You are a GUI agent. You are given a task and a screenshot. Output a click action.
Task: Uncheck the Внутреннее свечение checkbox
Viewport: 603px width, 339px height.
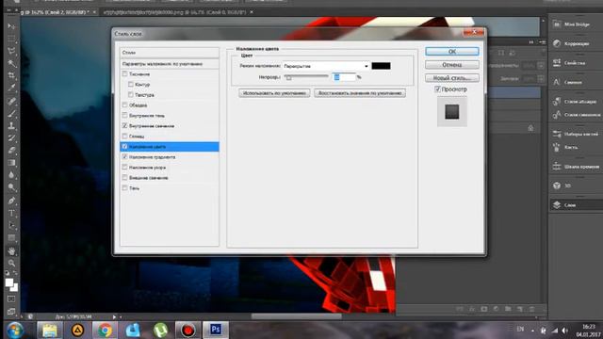point(124,125)
